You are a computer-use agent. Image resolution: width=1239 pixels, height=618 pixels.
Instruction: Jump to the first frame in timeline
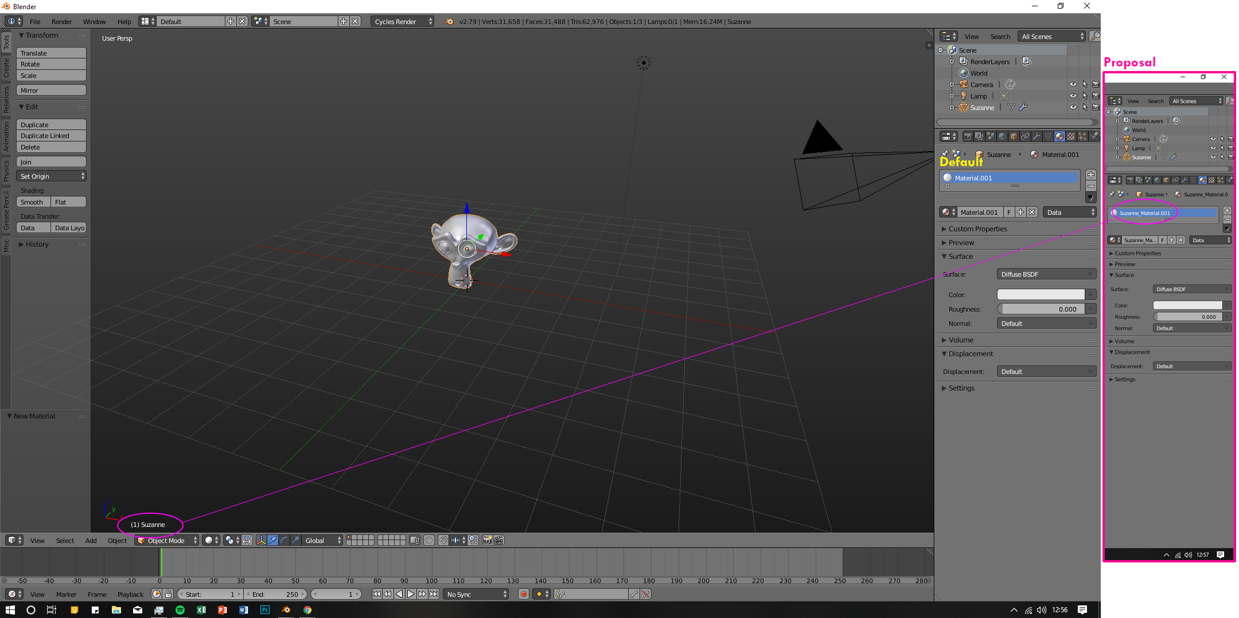[x=376, y=595]
